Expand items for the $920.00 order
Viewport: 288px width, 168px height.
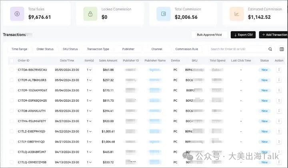tap(89, 121)
